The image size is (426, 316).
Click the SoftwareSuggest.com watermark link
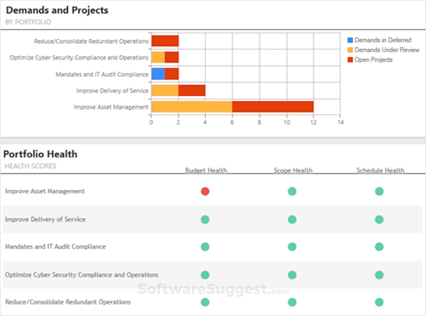click(x=213, y=289)
